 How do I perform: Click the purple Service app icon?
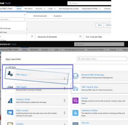75,100
